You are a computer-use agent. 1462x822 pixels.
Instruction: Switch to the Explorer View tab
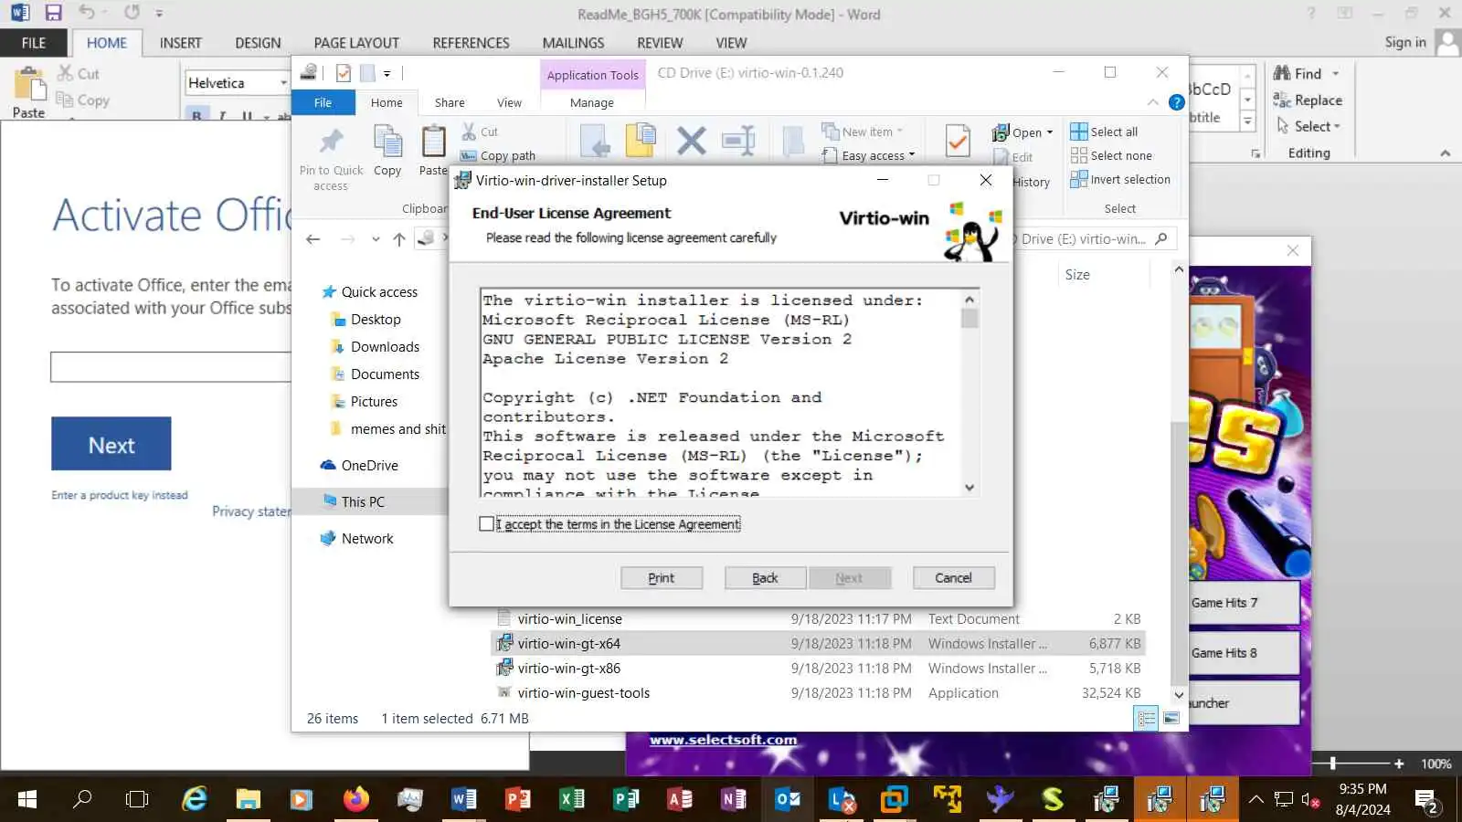pos(509,102)
